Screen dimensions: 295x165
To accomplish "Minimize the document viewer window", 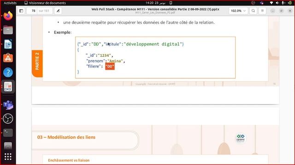I will tap(272, 11).
